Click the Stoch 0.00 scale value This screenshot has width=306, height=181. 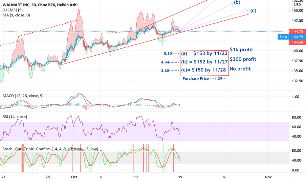pos(295,170)
